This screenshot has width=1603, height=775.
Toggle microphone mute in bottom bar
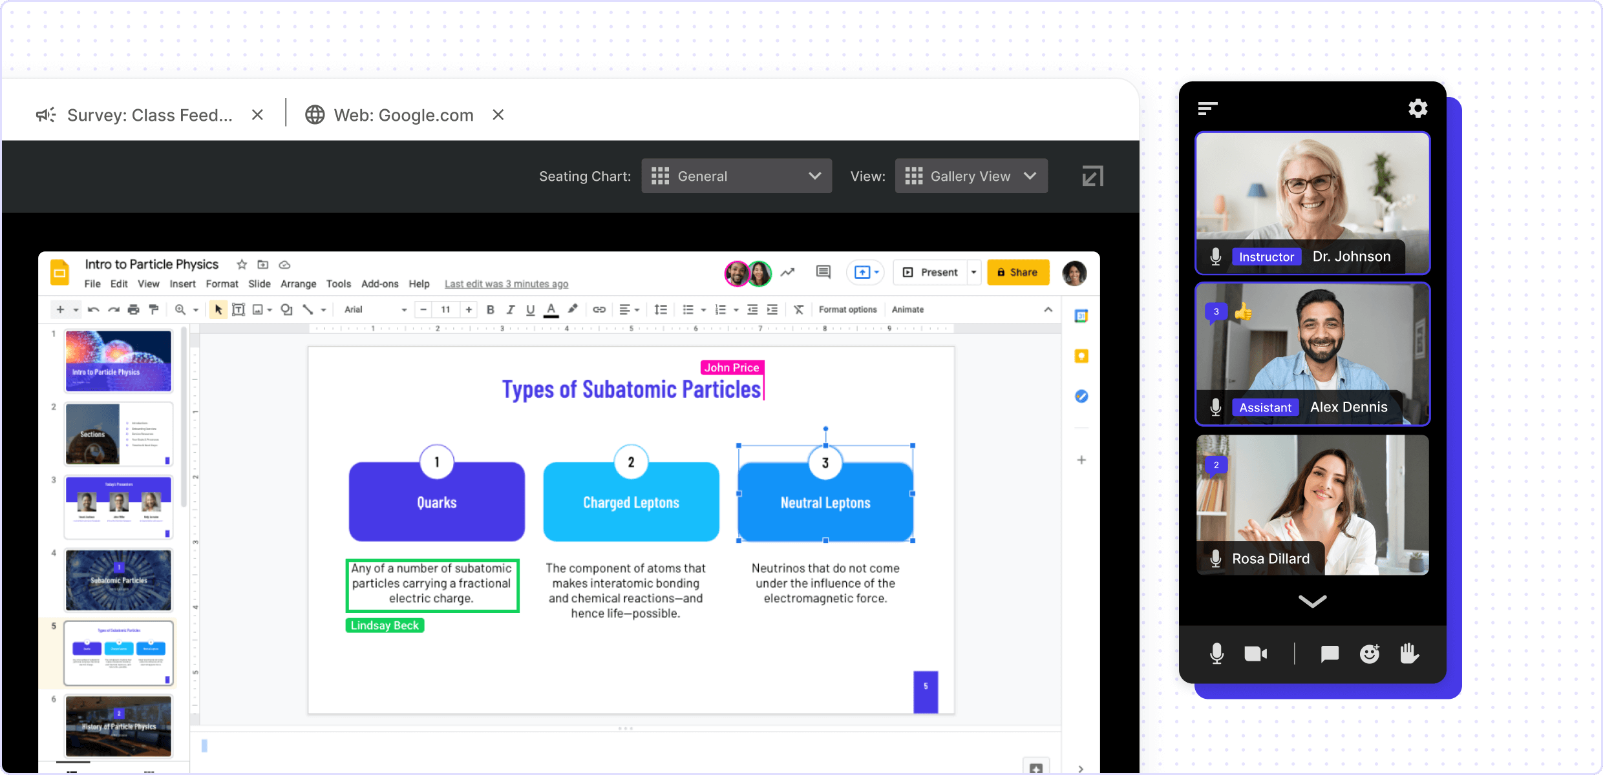point(1216,654)
